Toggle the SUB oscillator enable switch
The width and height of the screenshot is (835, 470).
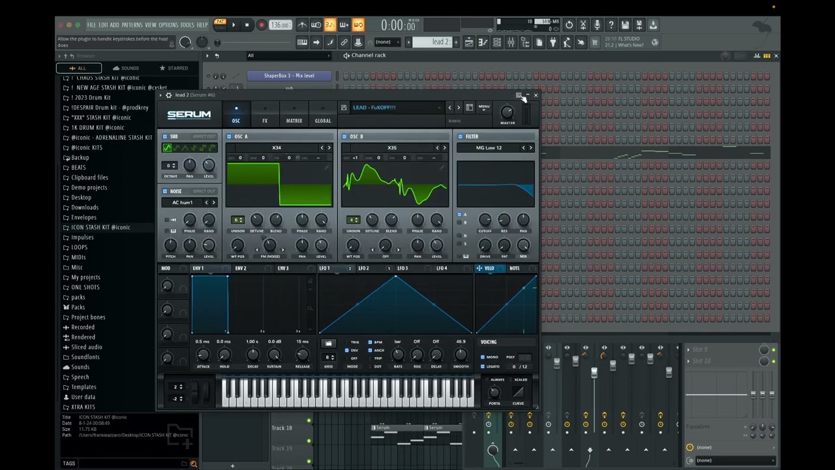(x=165, y=136)
